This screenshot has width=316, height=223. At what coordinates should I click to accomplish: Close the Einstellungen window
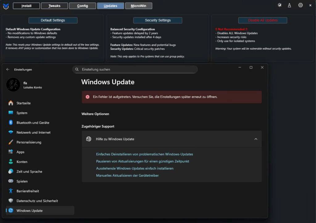click(262, 67)
